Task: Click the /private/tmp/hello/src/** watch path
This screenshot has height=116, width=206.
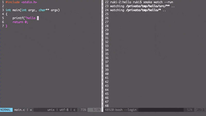Action: [x=148, y=6]
